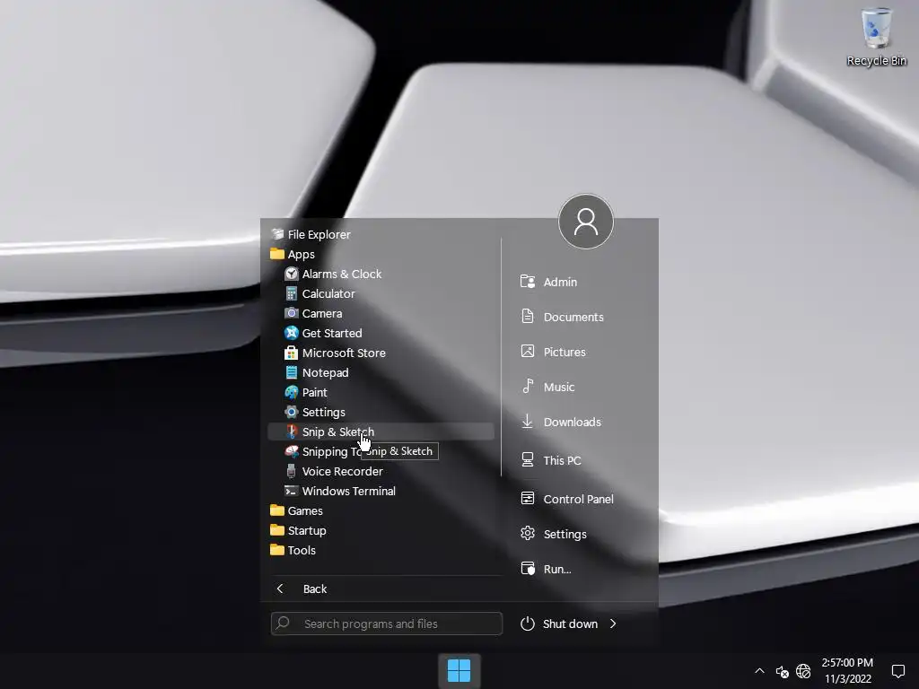This screenshot has height=689, width=919.
Task: Open Settings in the right column
Action: [554, 535]
